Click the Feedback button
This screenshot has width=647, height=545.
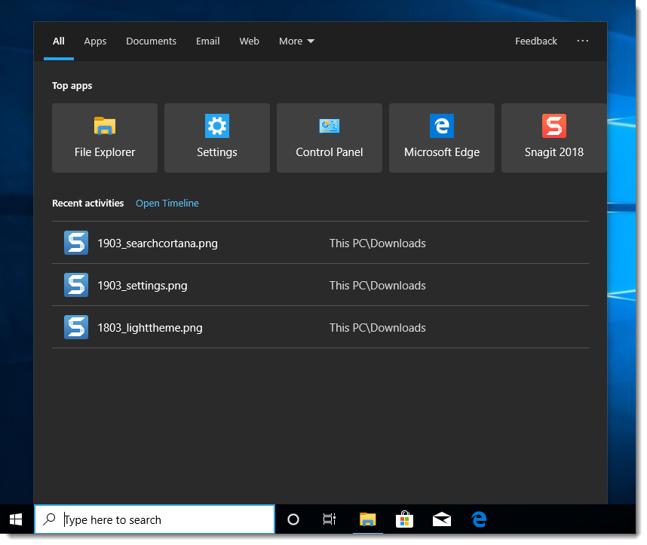[536, 41]
